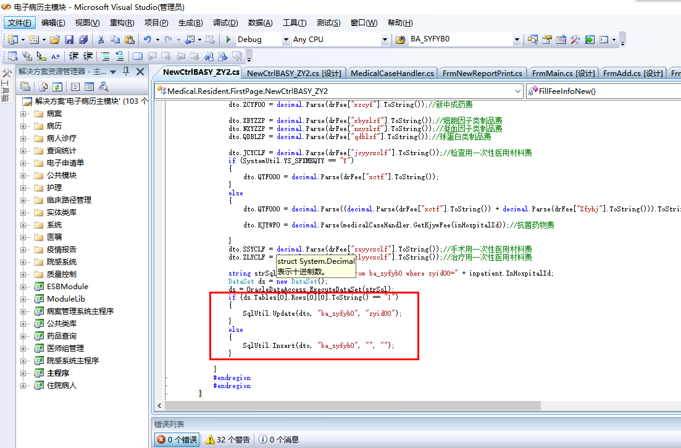Viewport: 681px width, 448px height.
Task: Open the Object Browser toolbar icon
Action: 561,40
